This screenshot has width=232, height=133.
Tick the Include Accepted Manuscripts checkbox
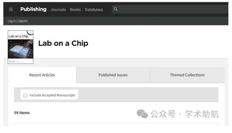click(x=25, y=95)
